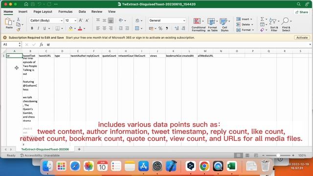313x176 pixels.
Task: Click the Accounting currency format icon
Action: [151, 28]
